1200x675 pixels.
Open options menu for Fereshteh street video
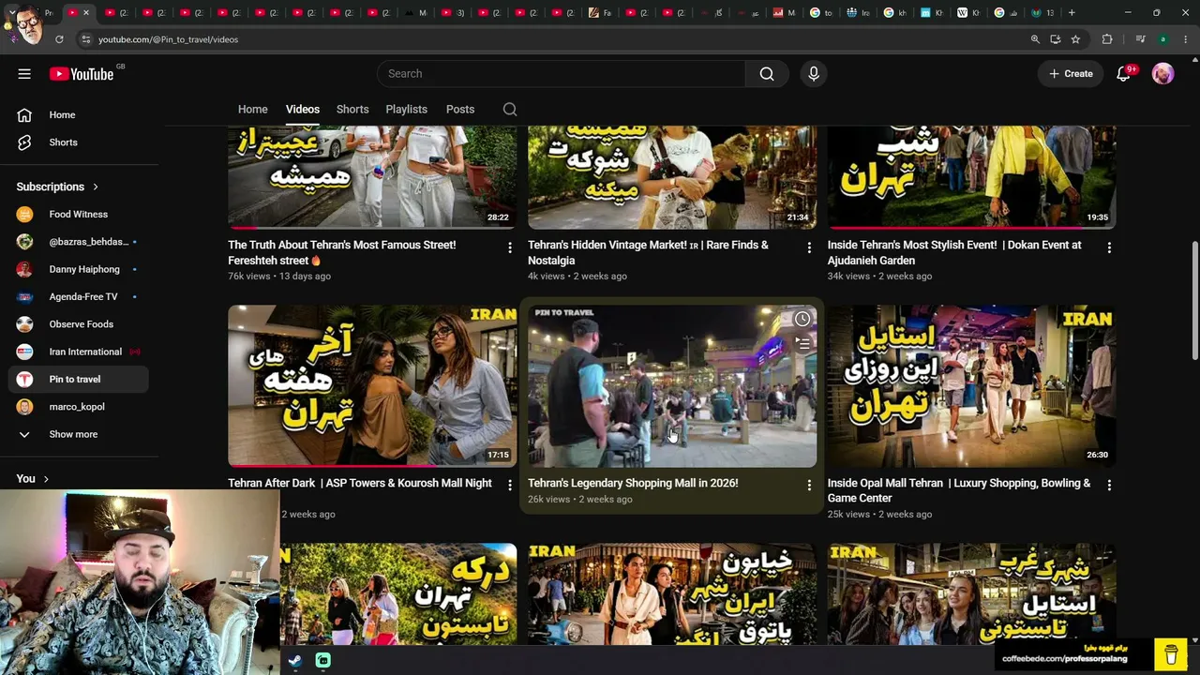pos(510,247)
